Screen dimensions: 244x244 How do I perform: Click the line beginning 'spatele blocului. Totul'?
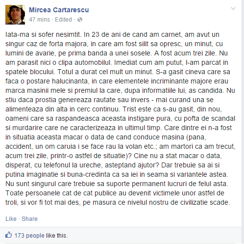(118, 72)
